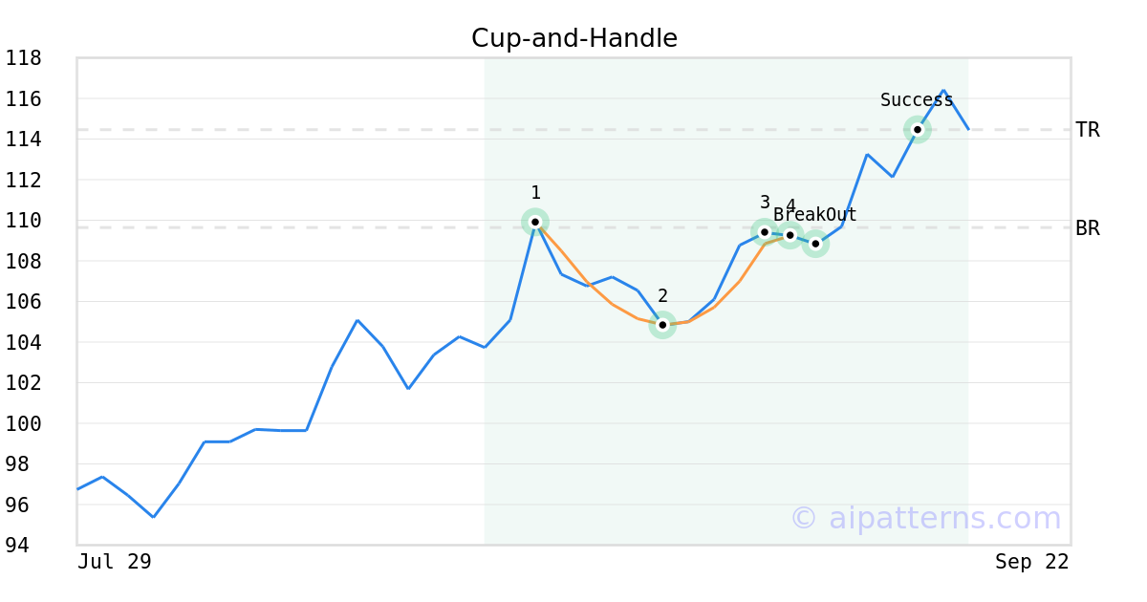Click the Jul 29 date label

click(x=115, y=562)
